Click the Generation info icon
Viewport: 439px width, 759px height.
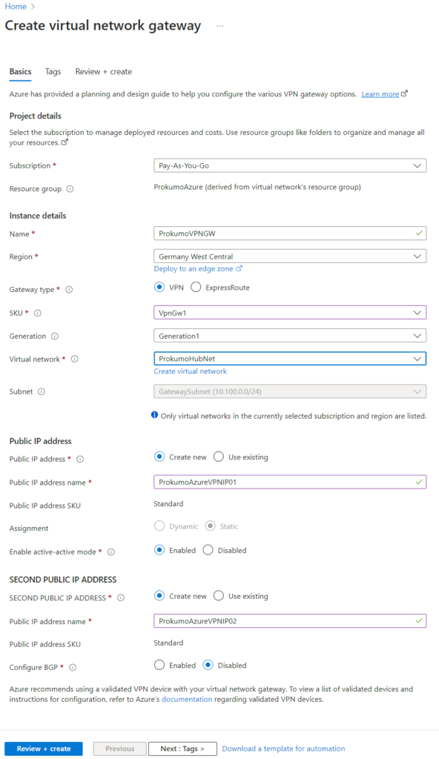[55, 336]
